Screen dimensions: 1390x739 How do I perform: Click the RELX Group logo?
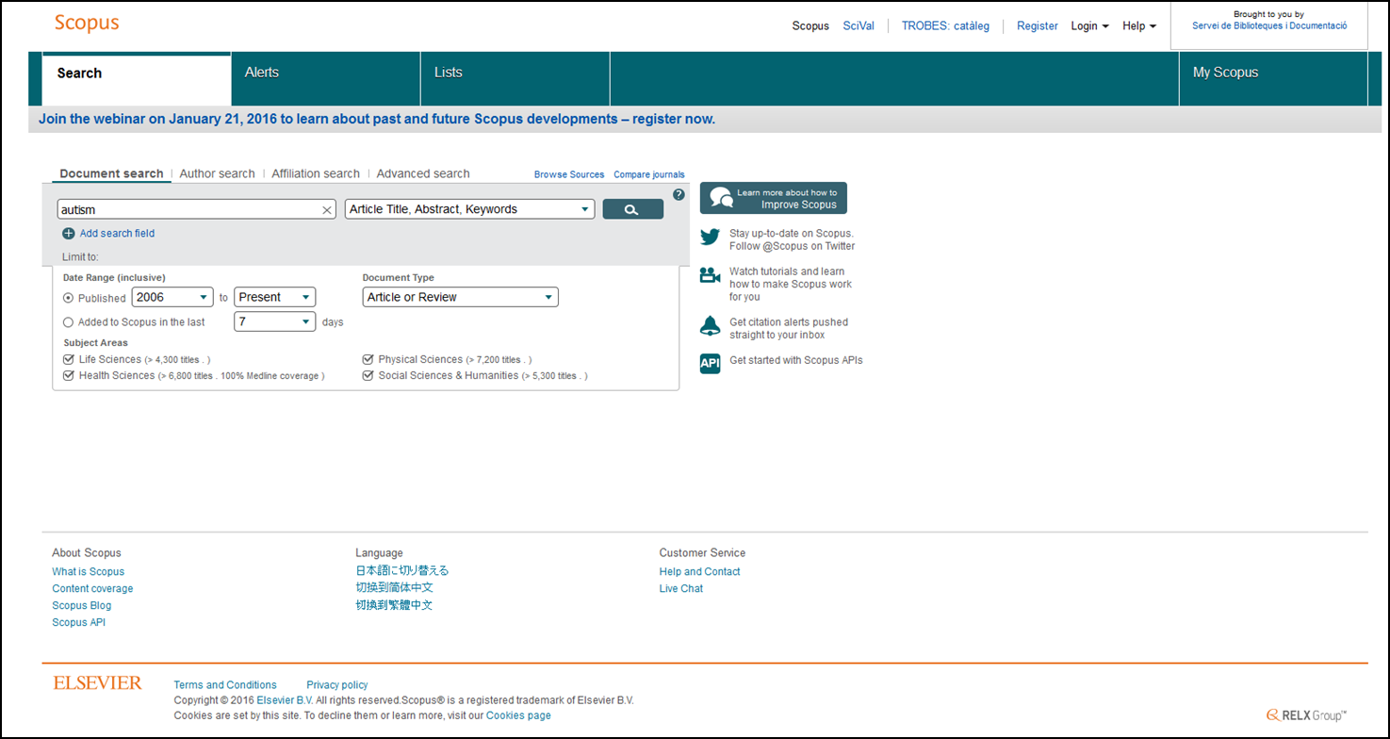(1306, 715)
